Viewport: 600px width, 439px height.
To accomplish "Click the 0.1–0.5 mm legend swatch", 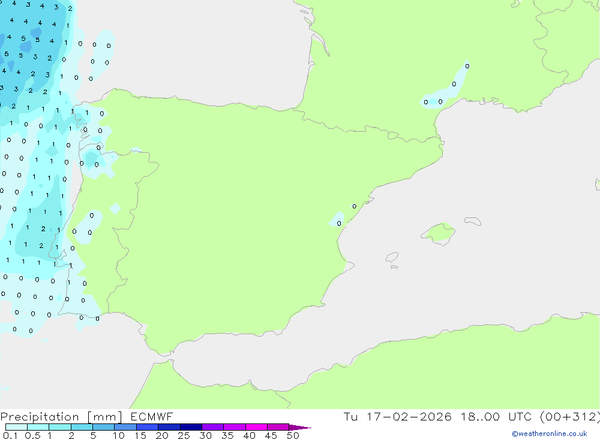I will click(x=16, y=427).
